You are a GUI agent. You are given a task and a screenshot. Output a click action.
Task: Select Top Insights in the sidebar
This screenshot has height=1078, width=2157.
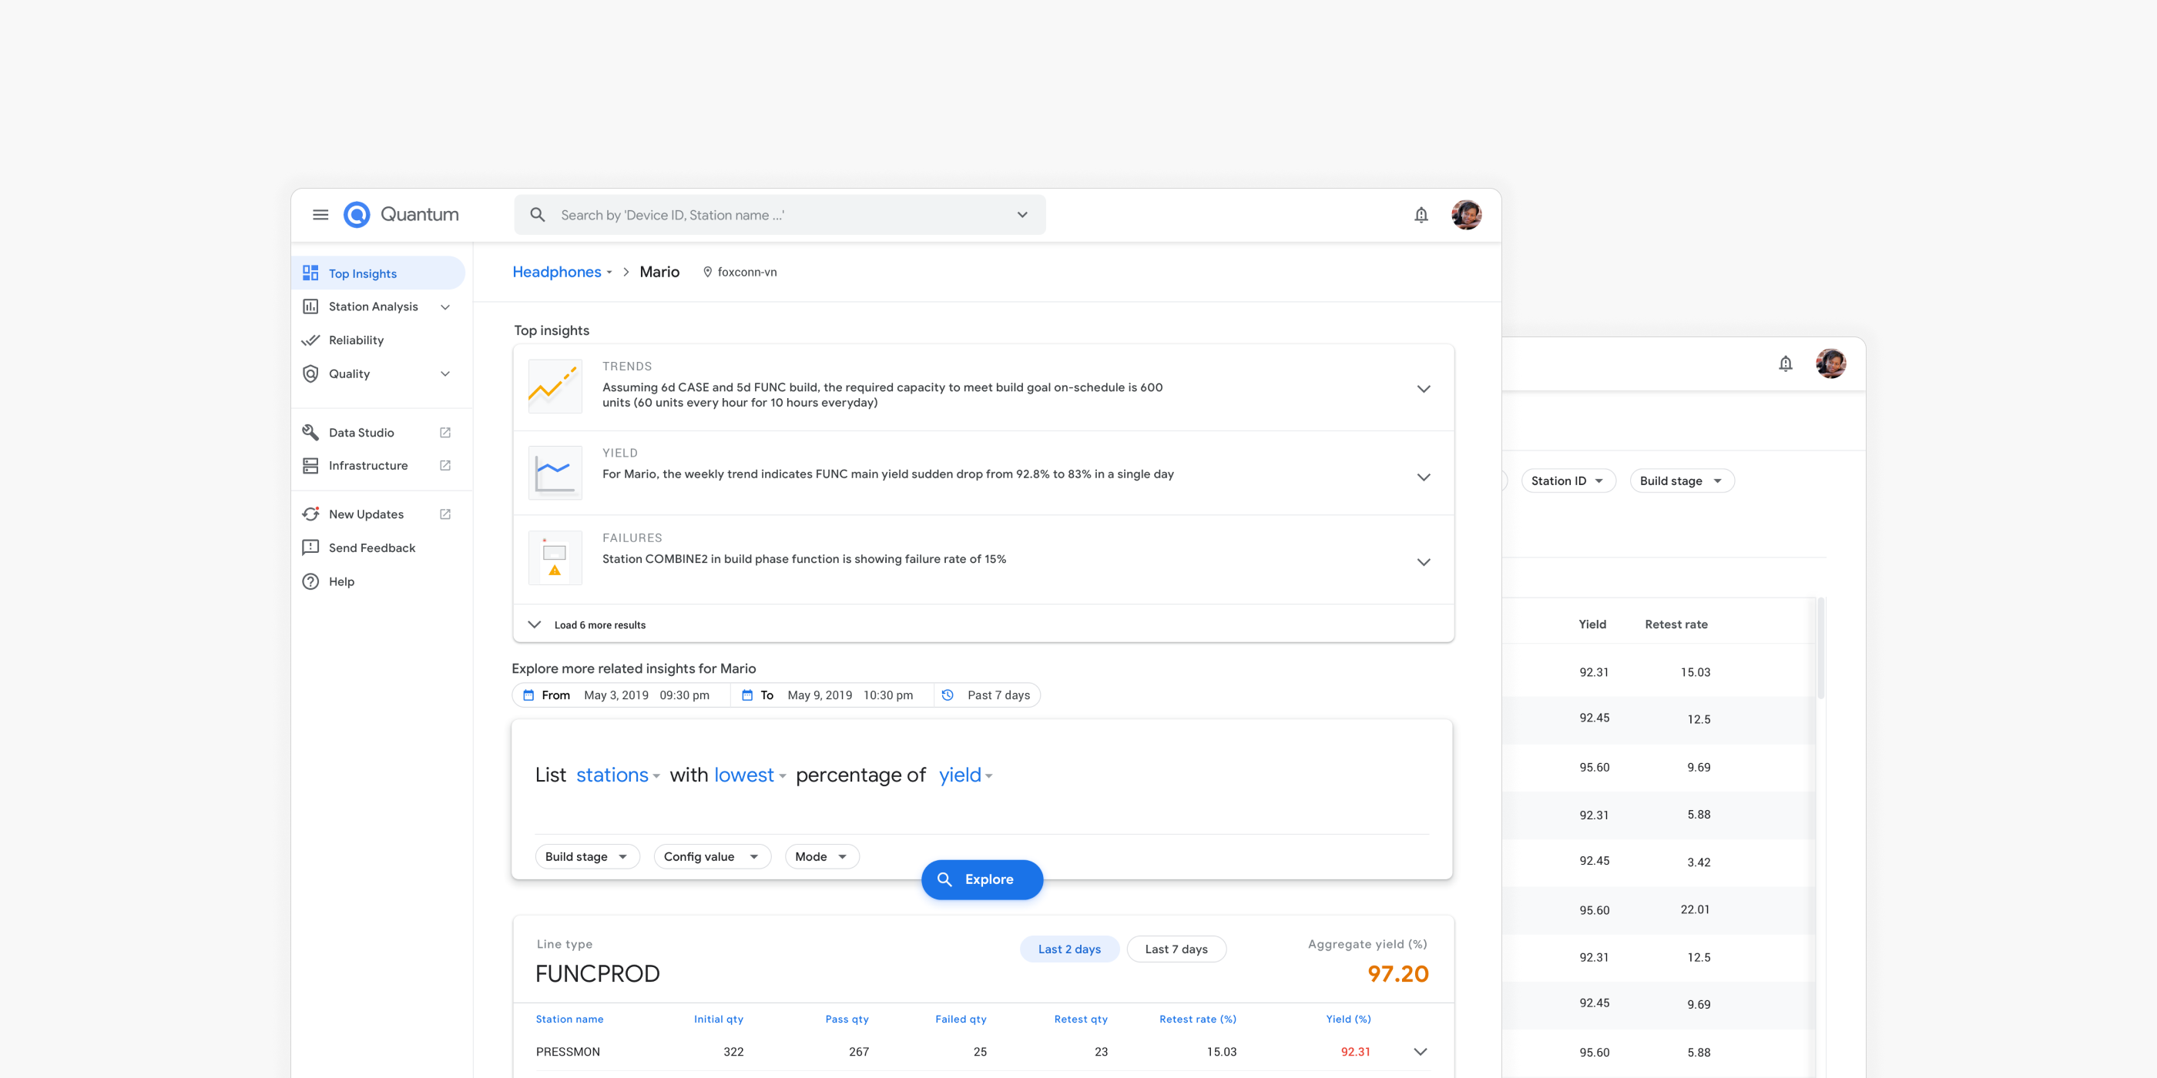pyautogui.click(x=378, y=273)
